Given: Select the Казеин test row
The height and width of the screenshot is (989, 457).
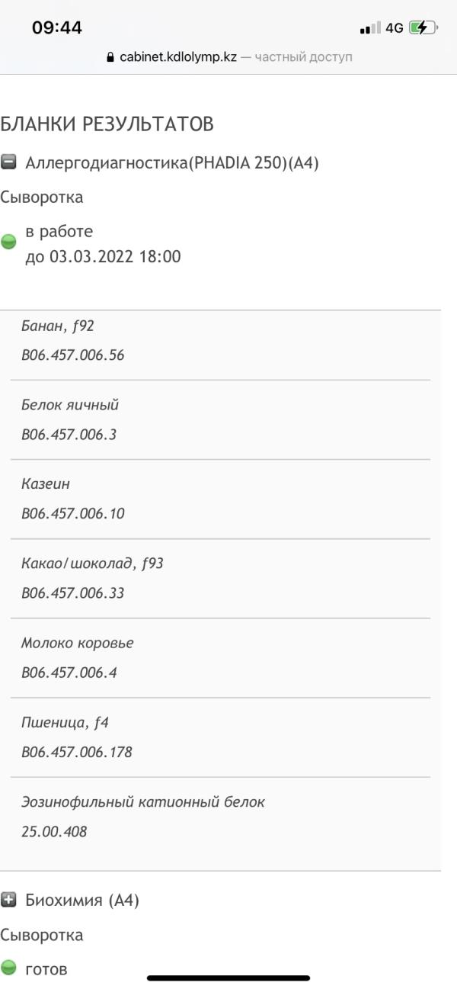Looking at the screenshot, I should pos(220,499).
